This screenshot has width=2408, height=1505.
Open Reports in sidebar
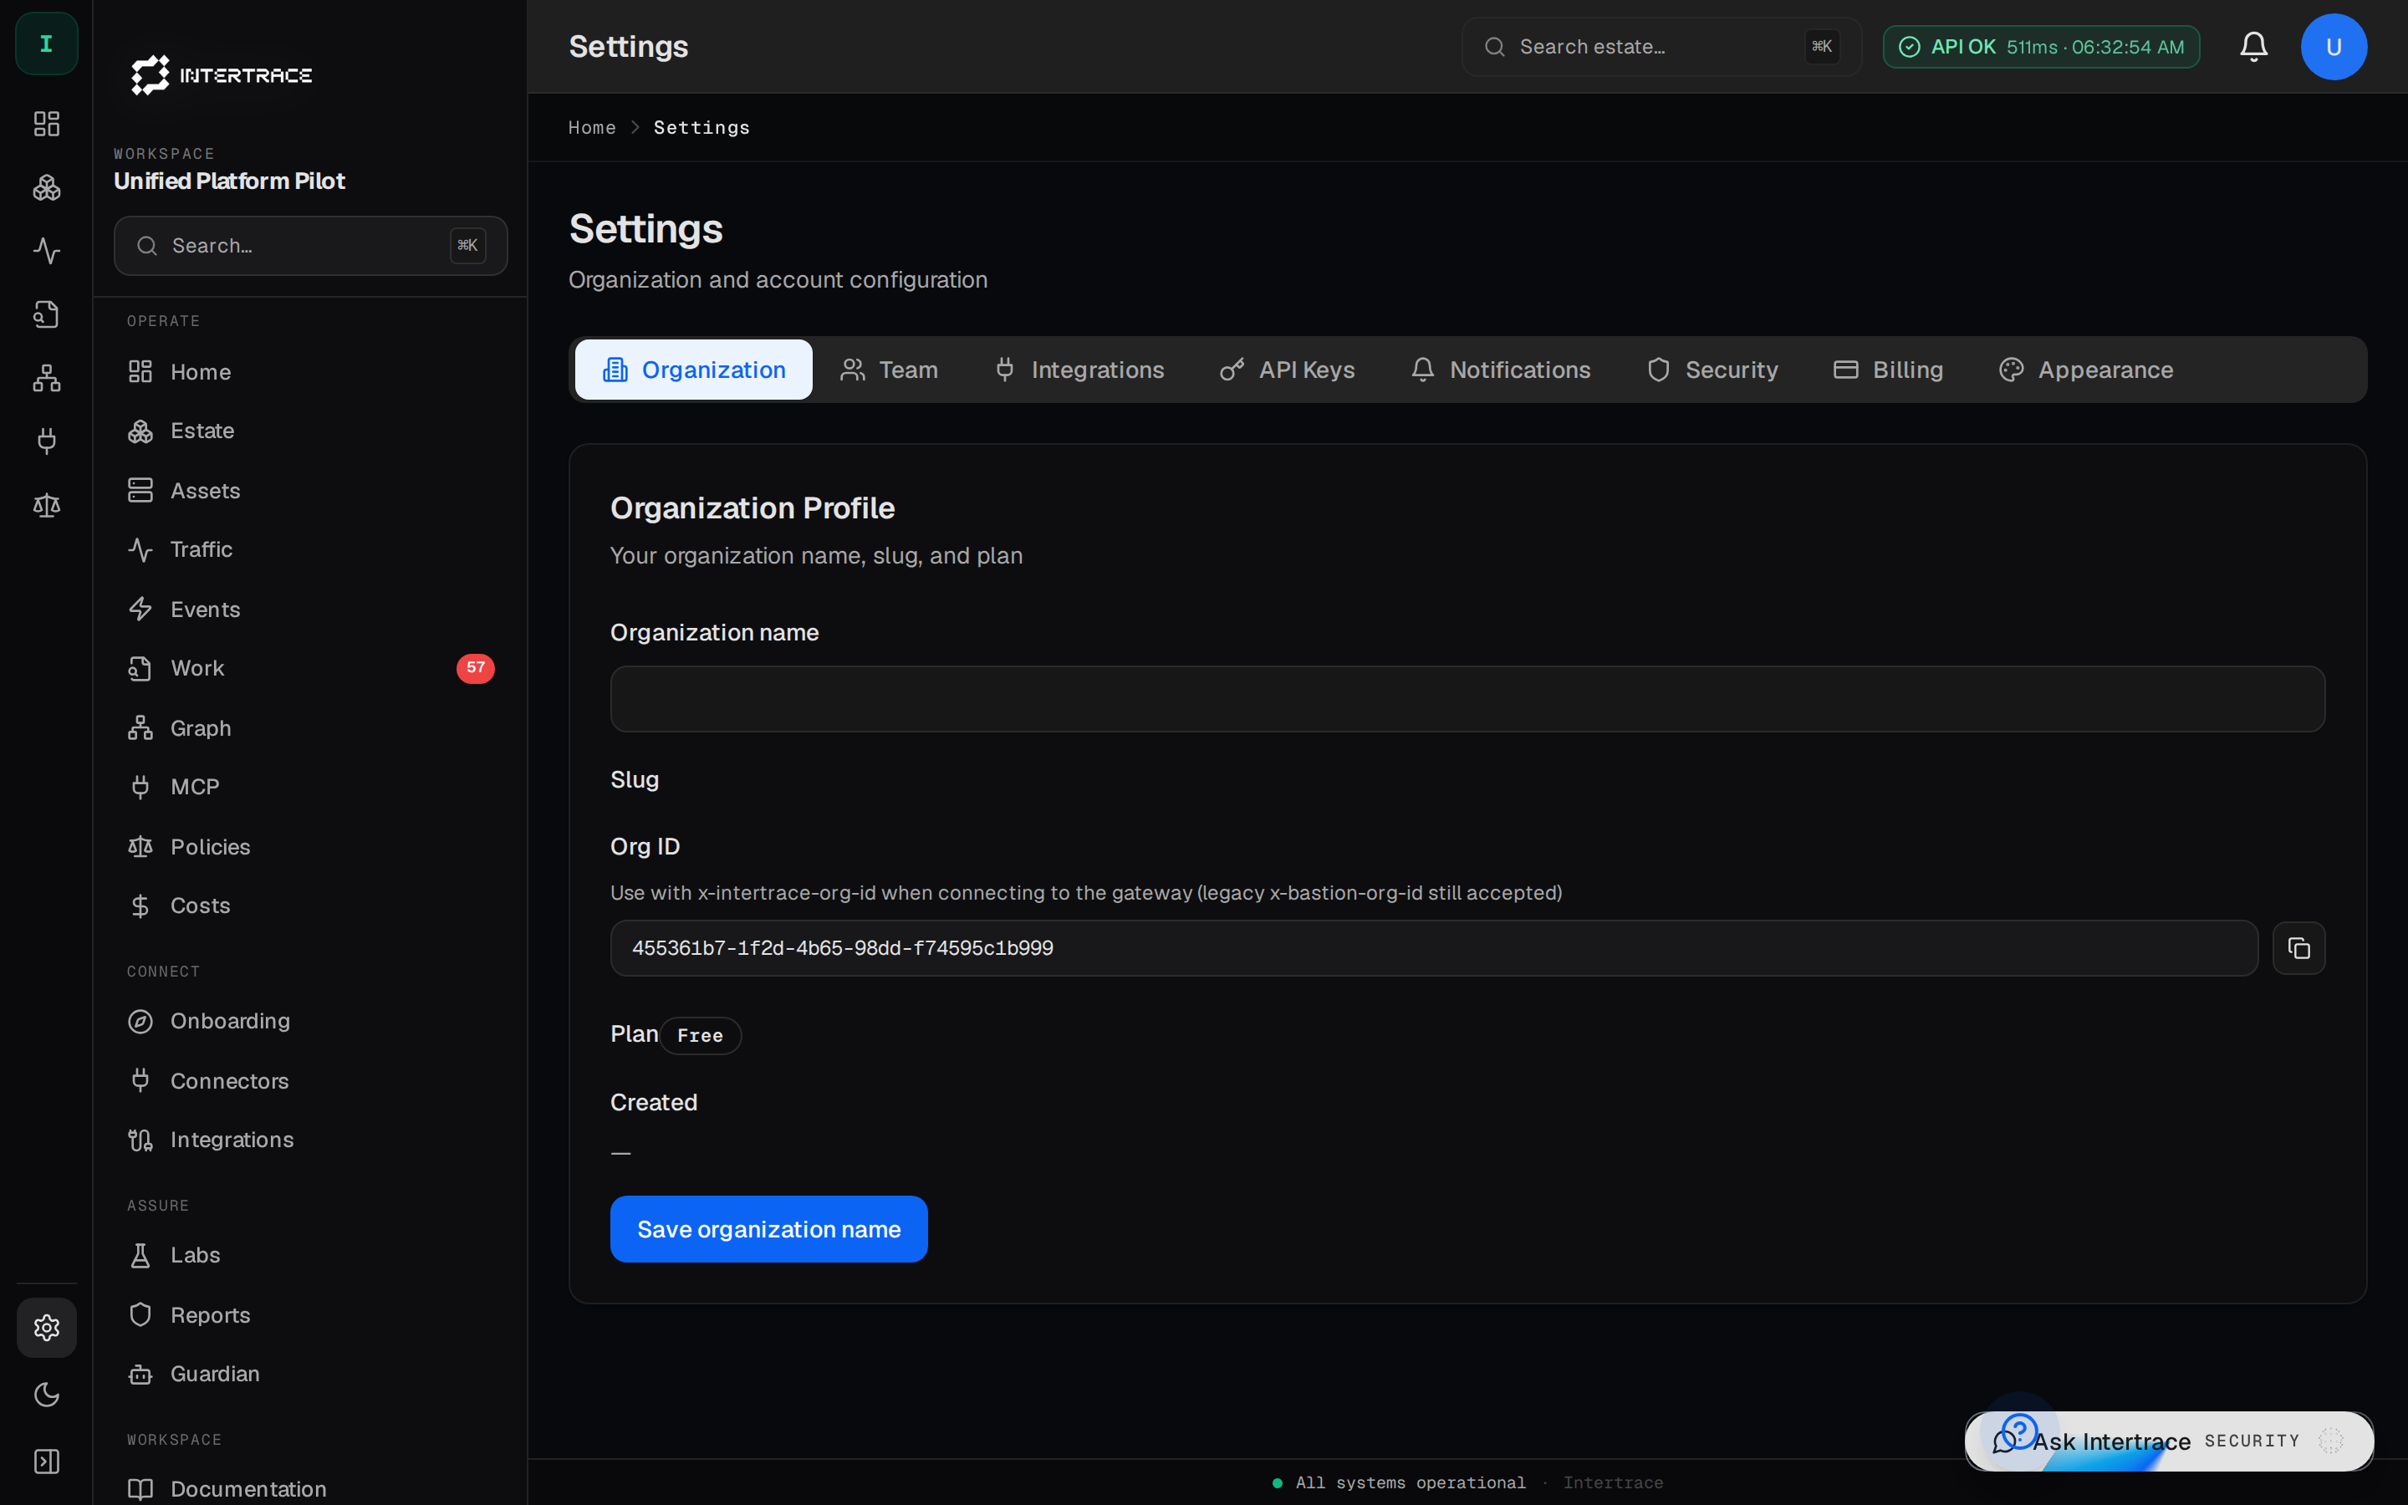click(310, 1315)
